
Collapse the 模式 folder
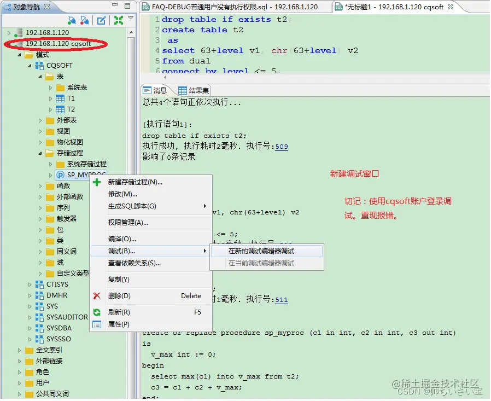coord(20,55)
